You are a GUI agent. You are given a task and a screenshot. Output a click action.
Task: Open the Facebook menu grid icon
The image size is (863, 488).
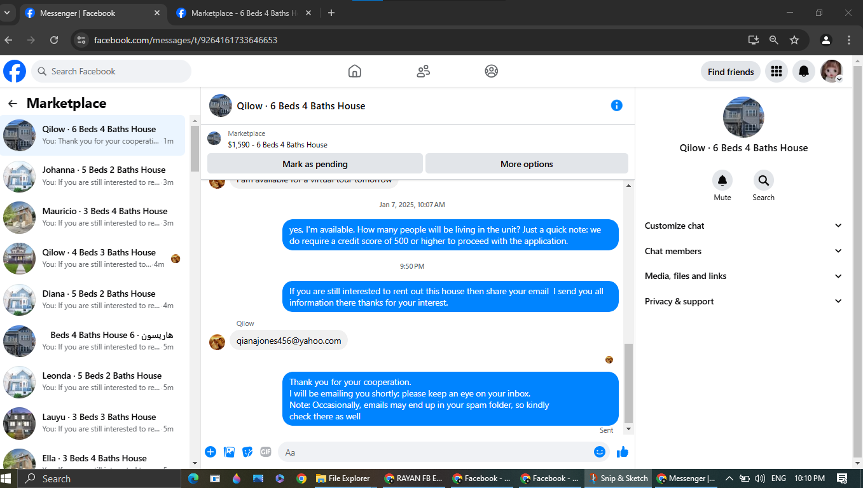(x=776, y=71)
